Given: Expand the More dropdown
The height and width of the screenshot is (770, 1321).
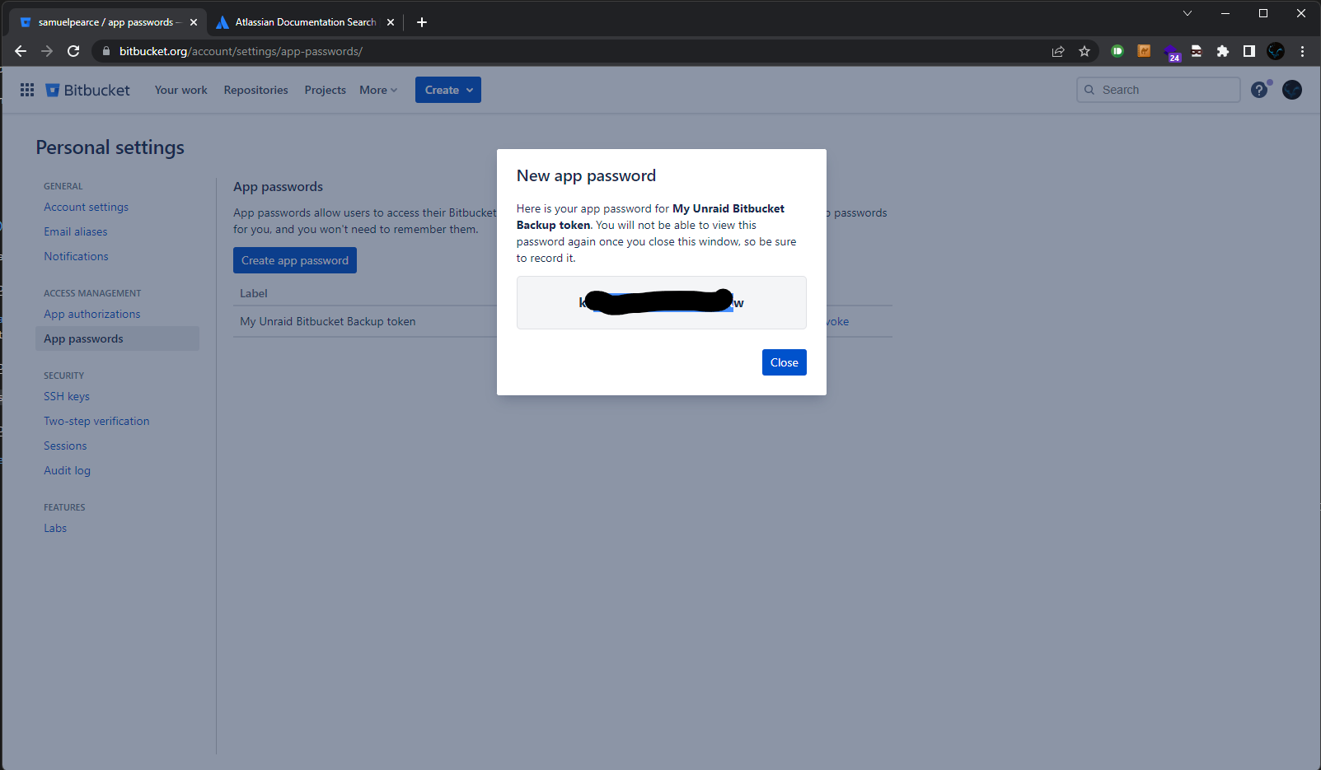Looking at the screenshot, I should (378, 90).
